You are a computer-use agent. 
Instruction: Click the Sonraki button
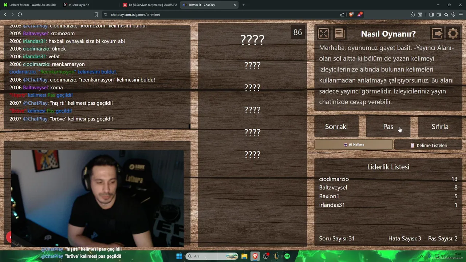pos(336,127)
